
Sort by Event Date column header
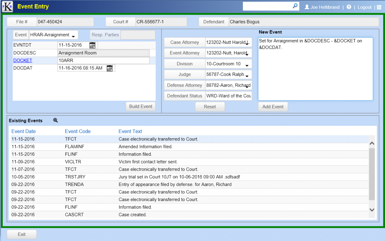(x=24, y=131)
